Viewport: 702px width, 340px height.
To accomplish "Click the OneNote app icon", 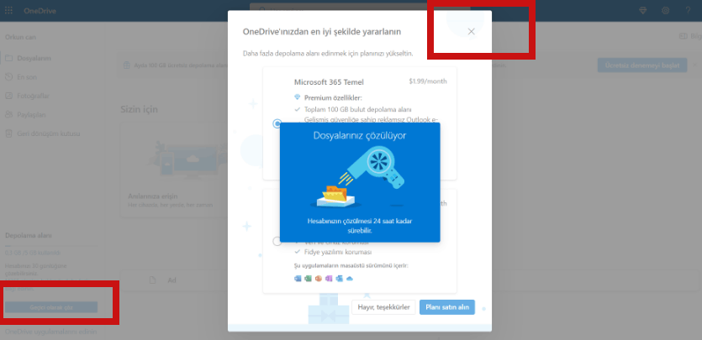I will pos(329,279).
